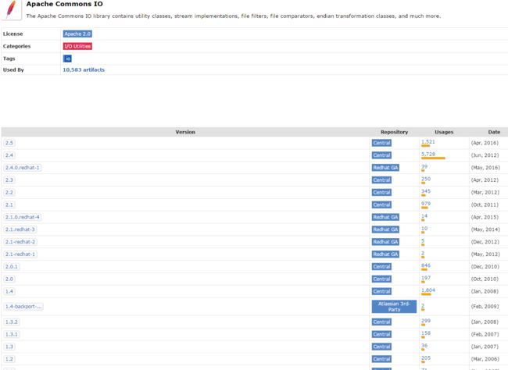Open the 1,804 usages link

[428, 290]
